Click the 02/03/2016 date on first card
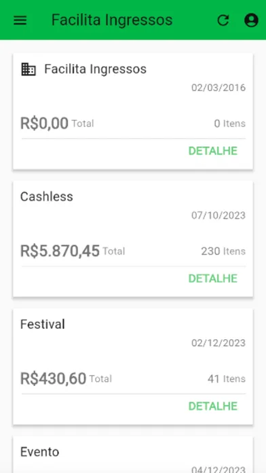 click(218, 88)
